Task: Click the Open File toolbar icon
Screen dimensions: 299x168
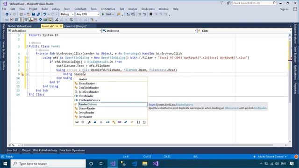Action: pos(28,14)
